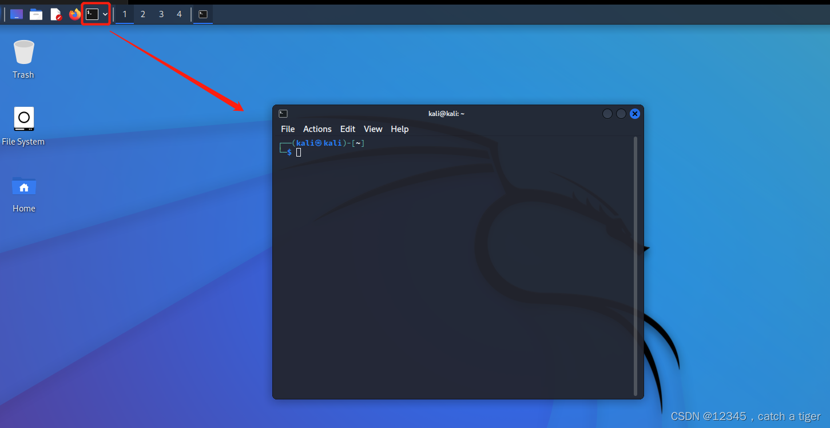The height and width of the screenshot is (428, 830).
Task: Switch to workspace 1
Action: tap(125, 14)
